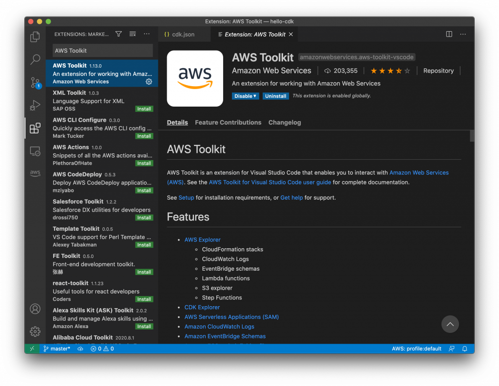This screenshot has width=499, height=386.
Task: Install XML Toolkit extension
Action: click(144, 109)
